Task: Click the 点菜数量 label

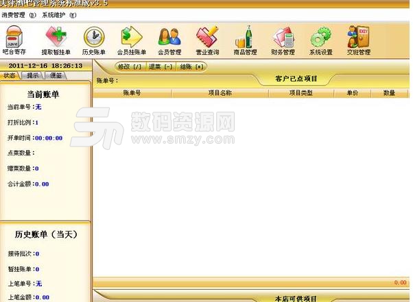Action: click(x=21, y=153)
